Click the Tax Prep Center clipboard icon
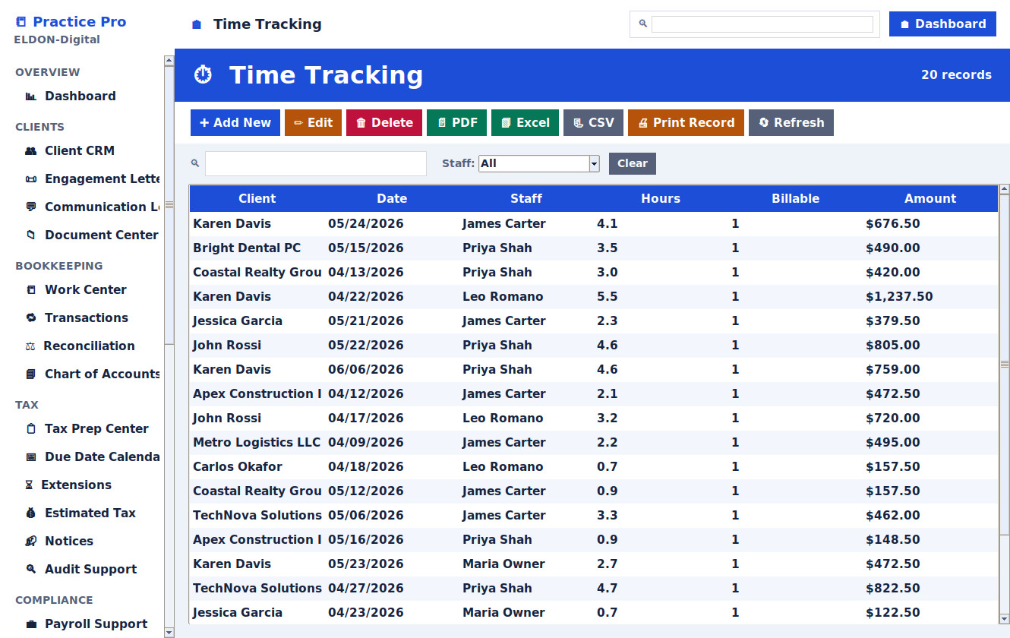 [31, 429]
